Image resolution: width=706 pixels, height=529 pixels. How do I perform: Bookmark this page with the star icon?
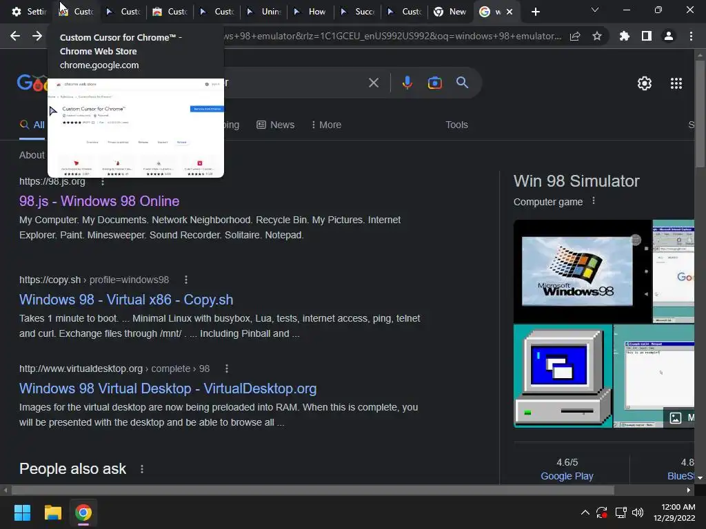tap(597, 36)
